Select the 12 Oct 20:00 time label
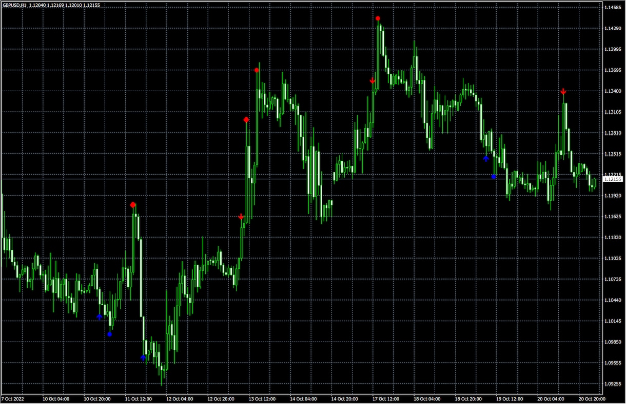This screenshot has height=404, width=626. coord(222,399)
